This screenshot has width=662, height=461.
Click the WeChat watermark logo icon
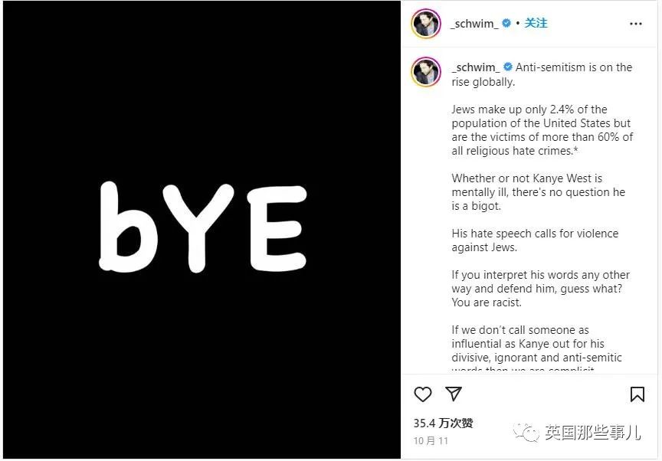(x=526, y=433)
